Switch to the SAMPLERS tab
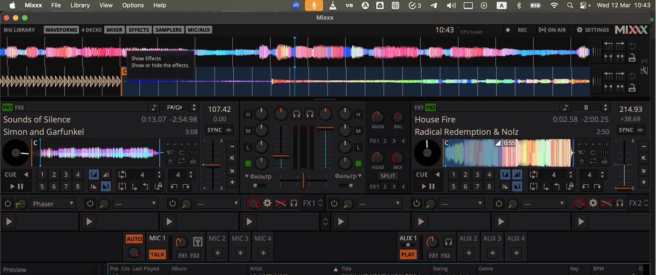 [168, 29]
